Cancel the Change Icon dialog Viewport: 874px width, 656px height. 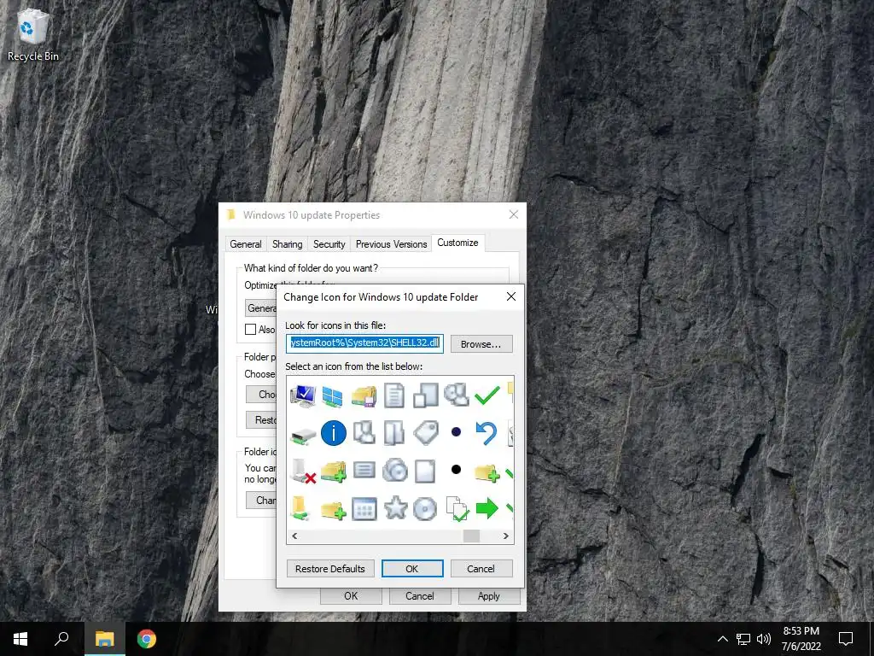pos(481,568)
